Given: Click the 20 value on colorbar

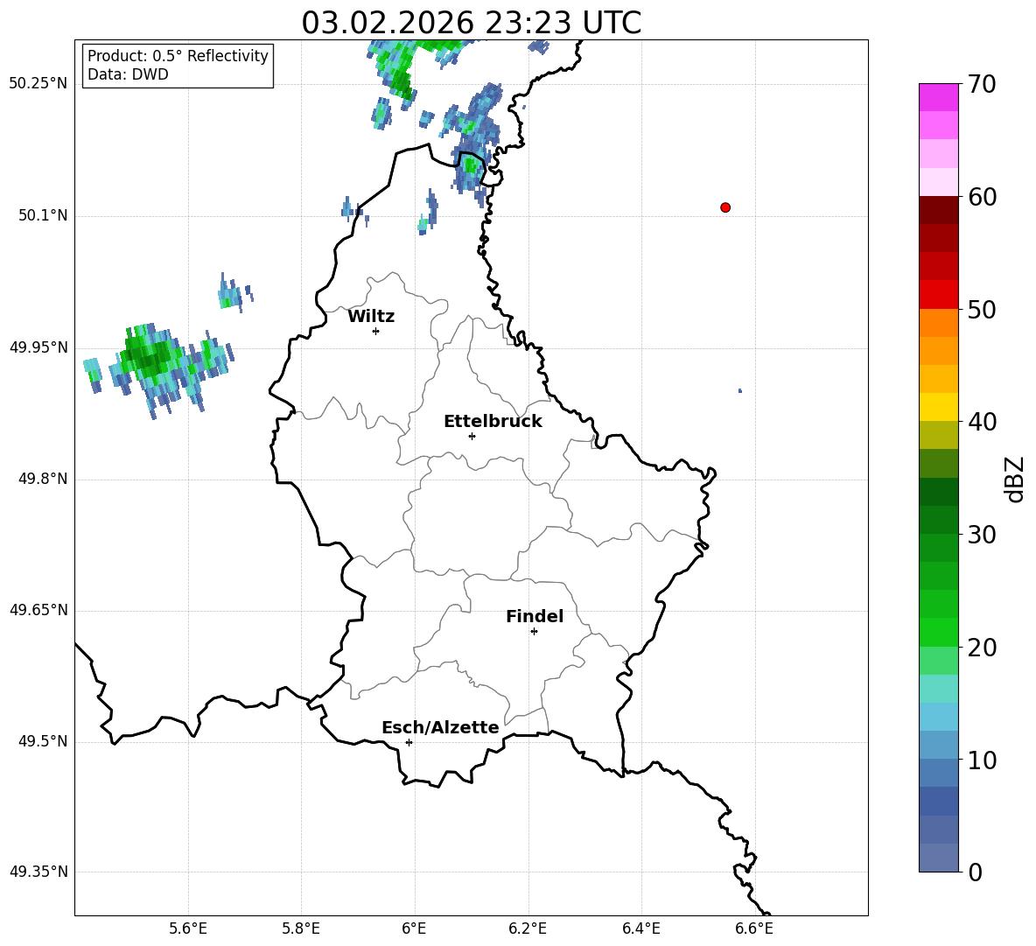Looking at the screenshot, I should [x=982, y=648].
